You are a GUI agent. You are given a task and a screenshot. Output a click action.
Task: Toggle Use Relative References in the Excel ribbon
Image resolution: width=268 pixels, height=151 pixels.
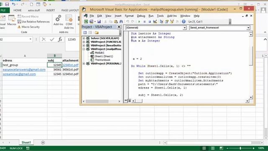click(33, 21)
